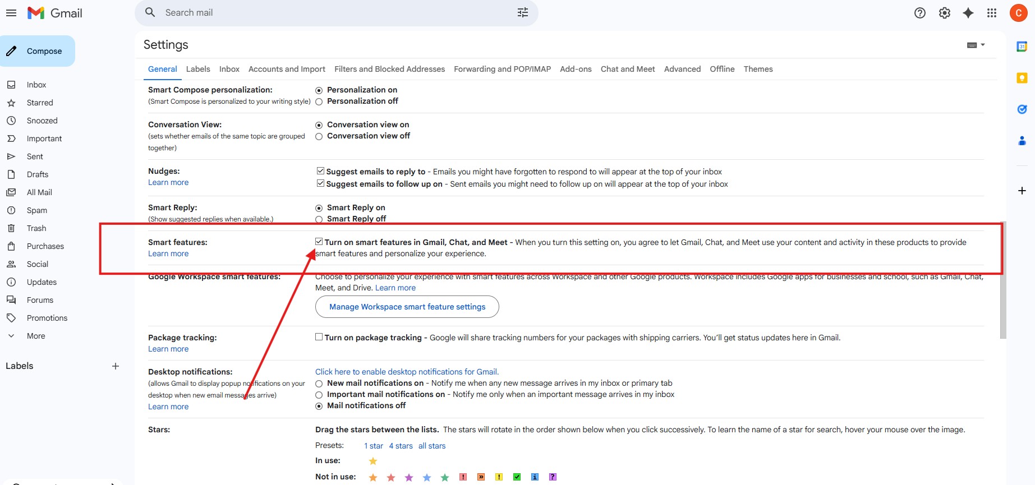Open the Gemini sparkle icon

click(968, 13)
